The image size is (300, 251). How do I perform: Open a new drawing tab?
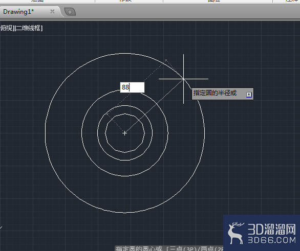pos(70,12)
